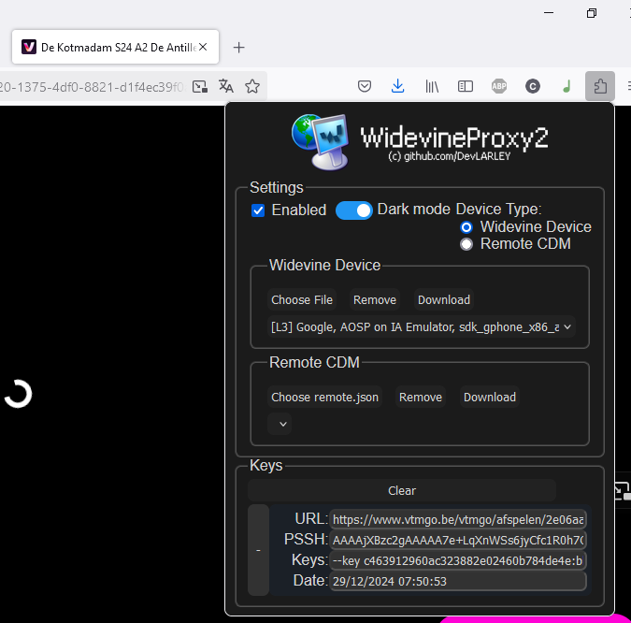
Task: Click the github.com/DevLARLEY credit text
Action: tap(449, 156)
